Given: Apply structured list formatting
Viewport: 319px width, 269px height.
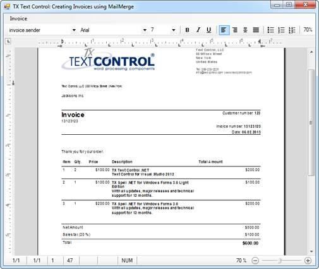Looking at the screenshot, I should (292, 30).
